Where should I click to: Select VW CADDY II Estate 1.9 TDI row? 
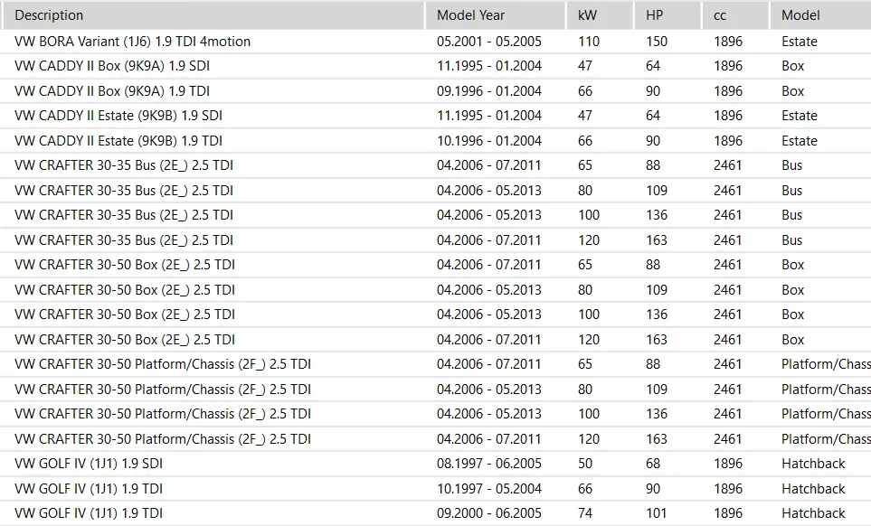click(118, 141)
